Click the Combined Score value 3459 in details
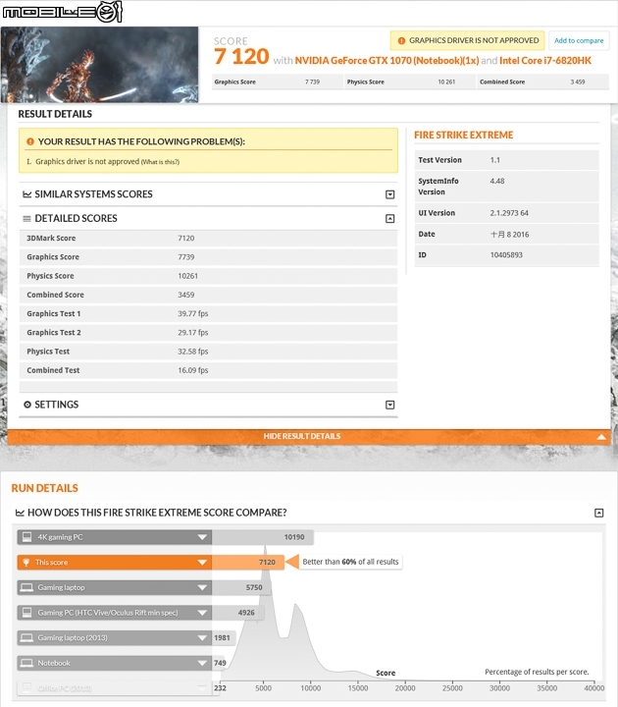Image resolution: width=618 pixels, height=707 pixels. coord(186,295)
